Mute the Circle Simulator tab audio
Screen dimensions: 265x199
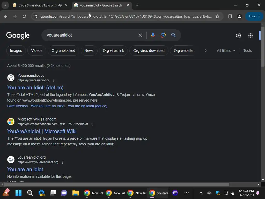(x=60, y=5)
